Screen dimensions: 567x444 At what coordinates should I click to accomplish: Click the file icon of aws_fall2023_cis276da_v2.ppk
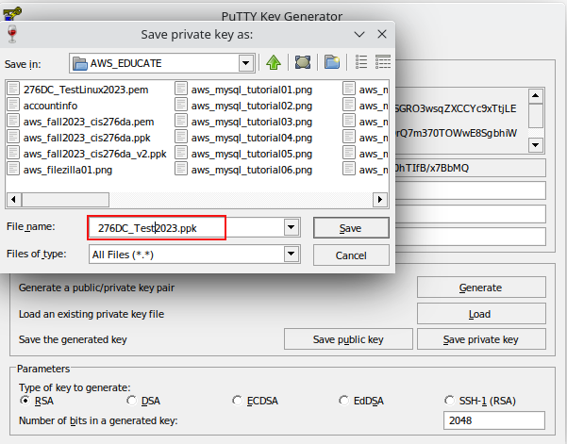tap(13, 153)
